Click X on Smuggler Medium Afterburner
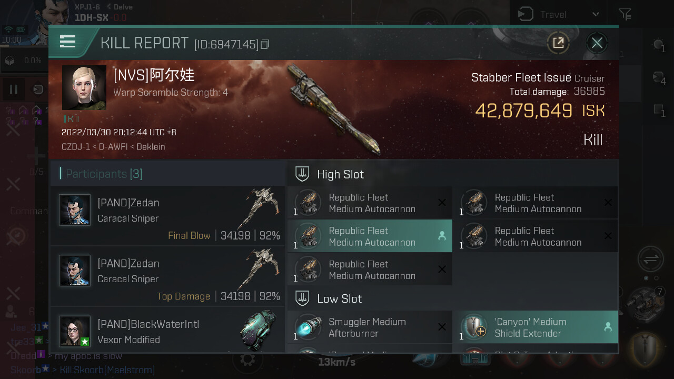674x379 pixels. click(442, 327)
